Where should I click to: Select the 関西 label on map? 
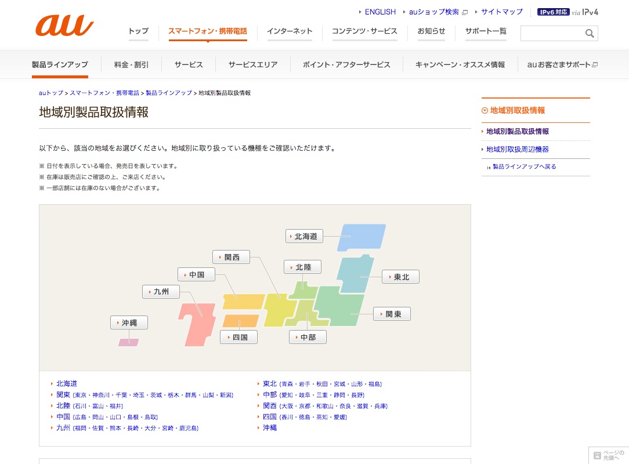[x=230, y=257]
